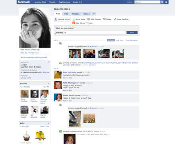Image resolution: width=175 pixels, height=144 pixels.
Task: Click the facebook logo in header
Action: click(x=24, y=2)
